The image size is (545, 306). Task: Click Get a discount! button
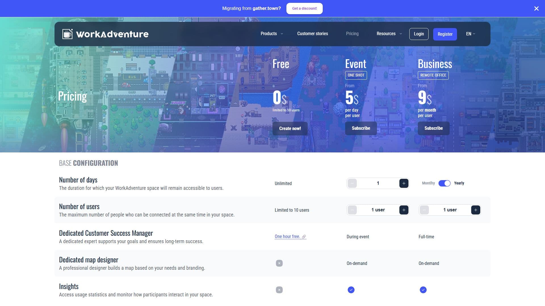pyautogui.click(x=304, y=8)
